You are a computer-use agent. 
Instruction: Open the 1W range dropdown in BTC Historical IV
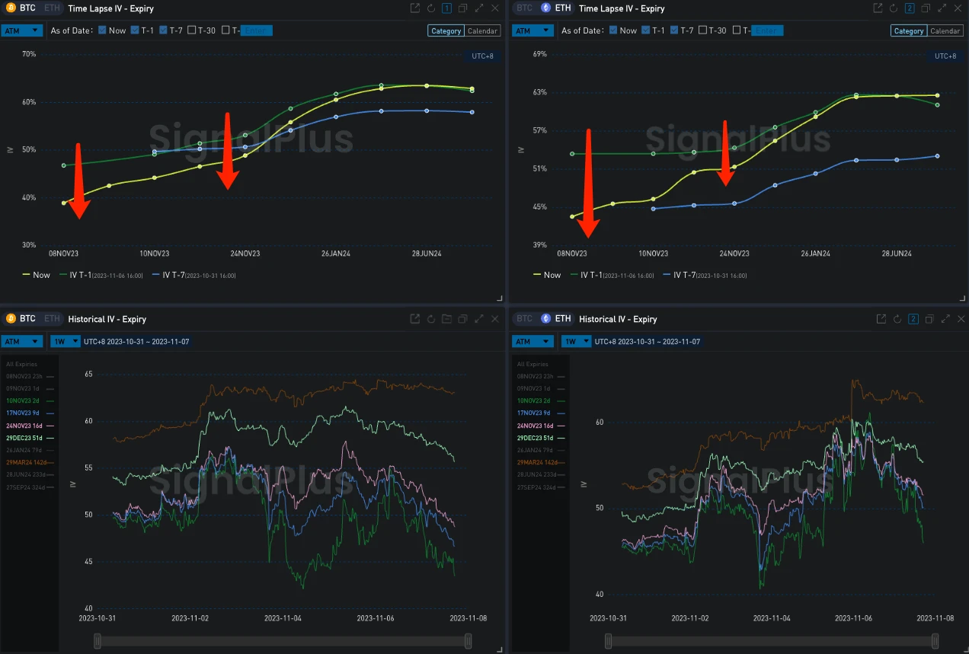pos(65,341)
